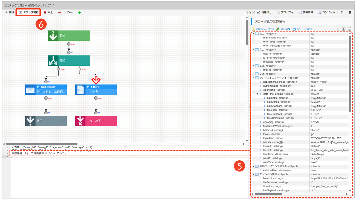The width and height of the screenshot is (356, 199).
Task: Click the help question mark icon
Action: coord(342,12)
